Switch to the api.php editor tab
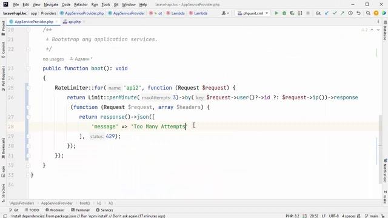 [74, 22]
